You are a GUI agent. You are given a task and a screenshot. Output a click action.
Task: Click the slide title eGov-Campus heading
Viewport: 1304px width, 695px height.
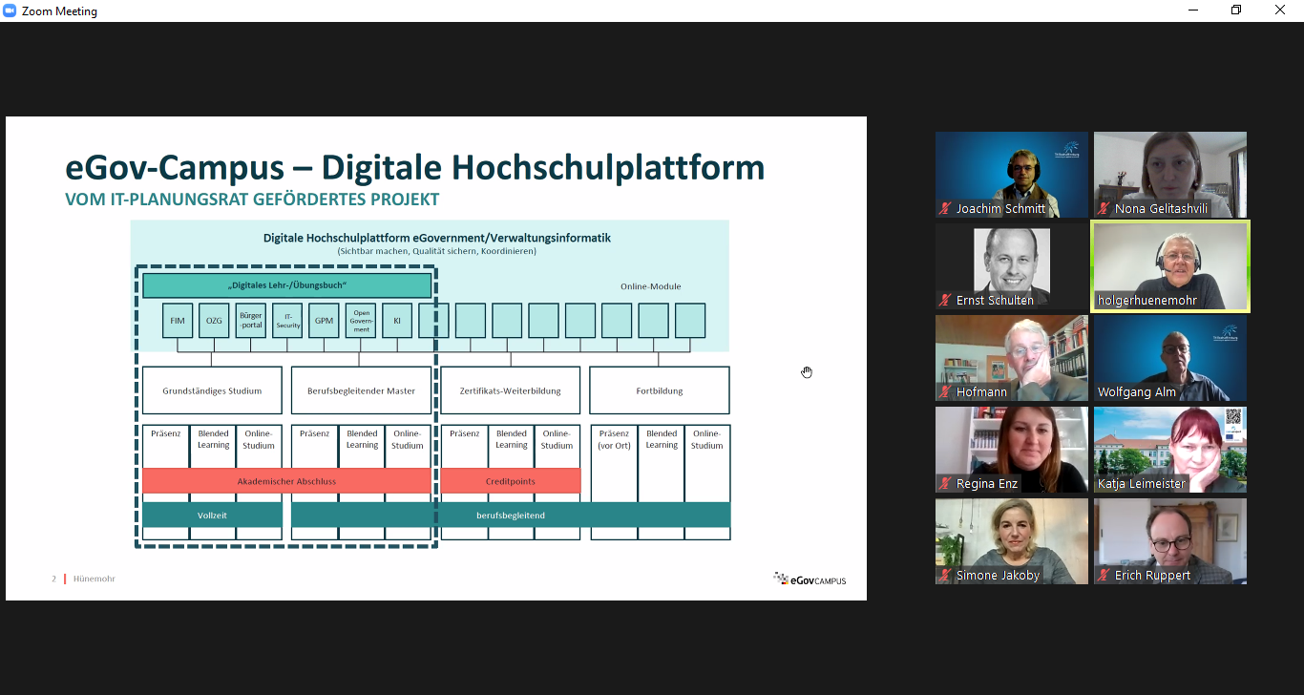coord(414,167)
